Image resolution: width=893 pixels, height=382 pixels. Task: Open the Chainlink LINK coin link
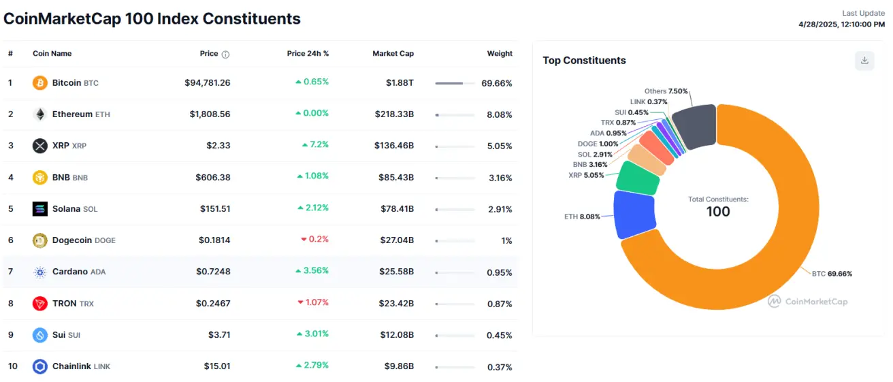pyautogui.click(x=81, y=366)
